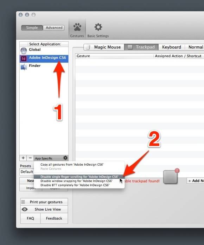The height and width of the screenshot is (245, 204).
Task: Click Show Live View button
Action: tap(44, 209)
